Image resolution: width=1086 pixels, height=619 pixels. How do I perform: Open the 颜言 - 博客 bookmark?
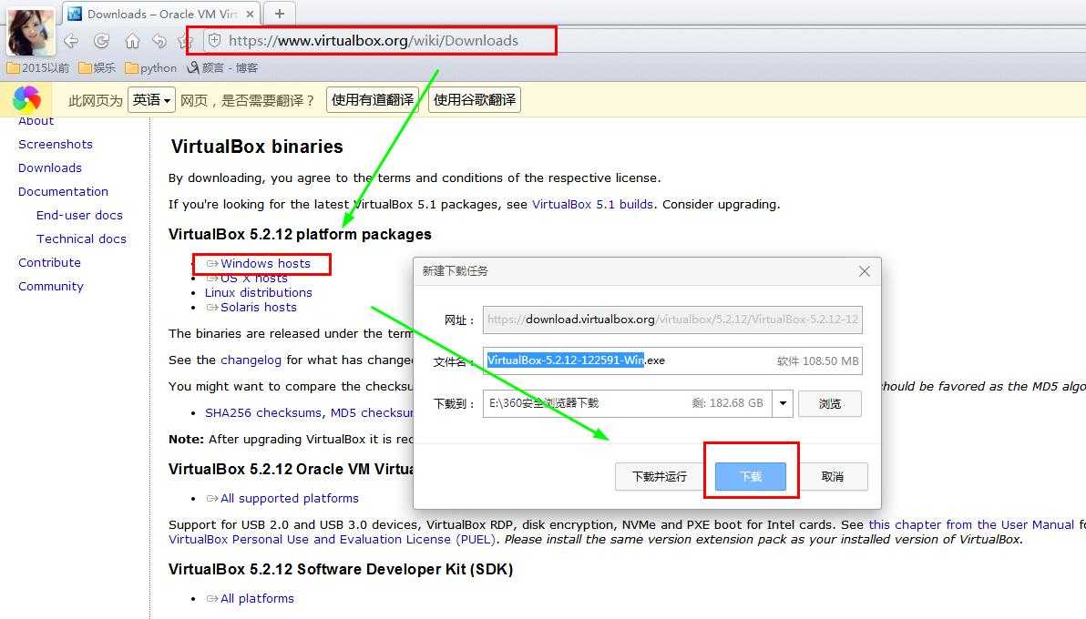tap(222, 68)
